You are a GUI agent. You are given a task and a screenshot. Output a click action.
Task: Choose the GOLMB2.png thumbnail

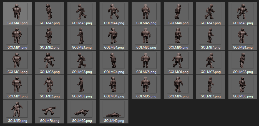[x=49, y=36]
